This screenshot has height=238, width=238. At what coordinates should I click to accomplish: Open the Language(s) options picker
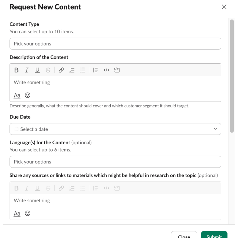pyautogui.click(x=115, y=162)
